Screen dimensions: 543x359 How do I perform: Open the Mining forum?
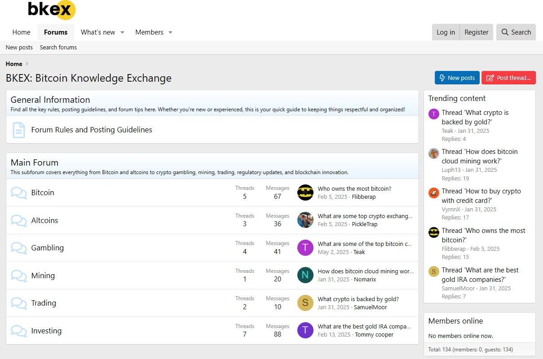pos(43,276)
